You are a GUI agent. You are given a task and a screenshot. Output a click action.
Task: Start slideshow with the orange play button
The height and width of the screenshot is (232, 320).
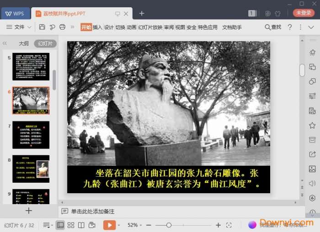[109, 225]
